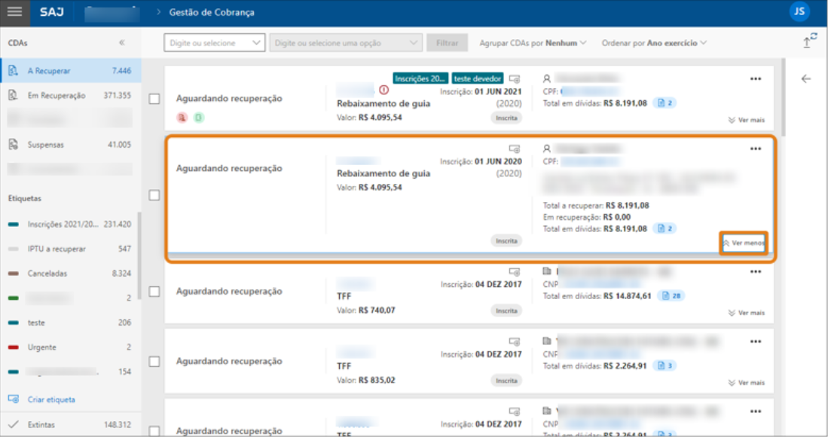Click 'Criar etiqueta' link
This screenshot has height=437, width=828.
(x=51, y=399)
